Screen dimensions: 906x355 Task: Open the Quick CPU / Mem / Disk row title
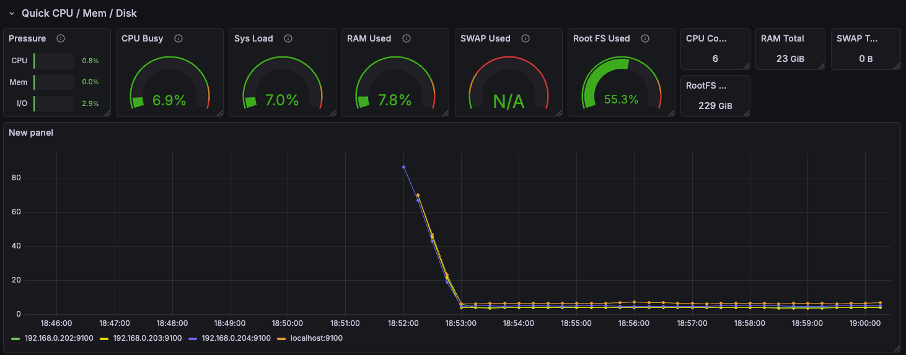(x=79, y=13)
